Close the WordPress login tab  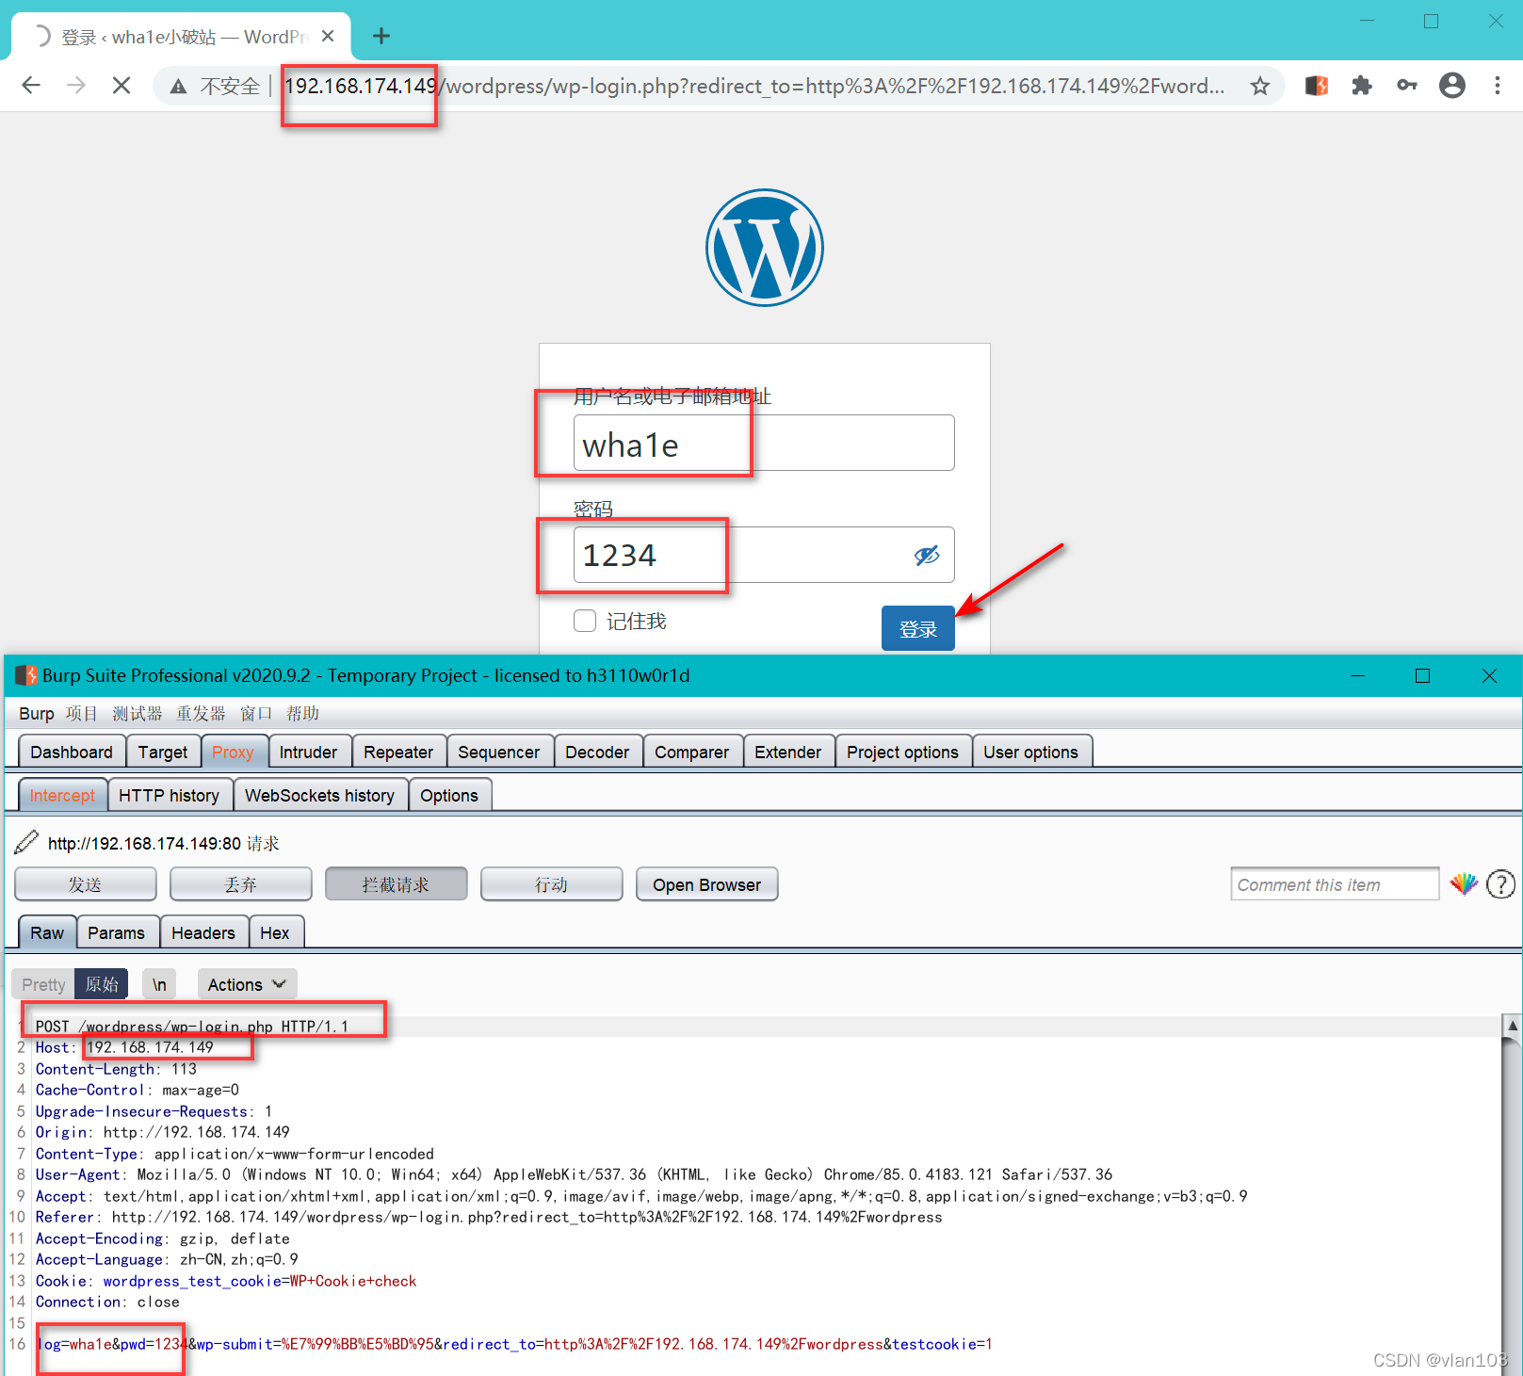click(x=328, y=36)
